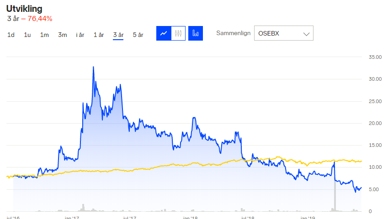Viewport: 388px width, 219px height.
Task: Switch to the 1 år range
Action: click(x=99, y=35)
